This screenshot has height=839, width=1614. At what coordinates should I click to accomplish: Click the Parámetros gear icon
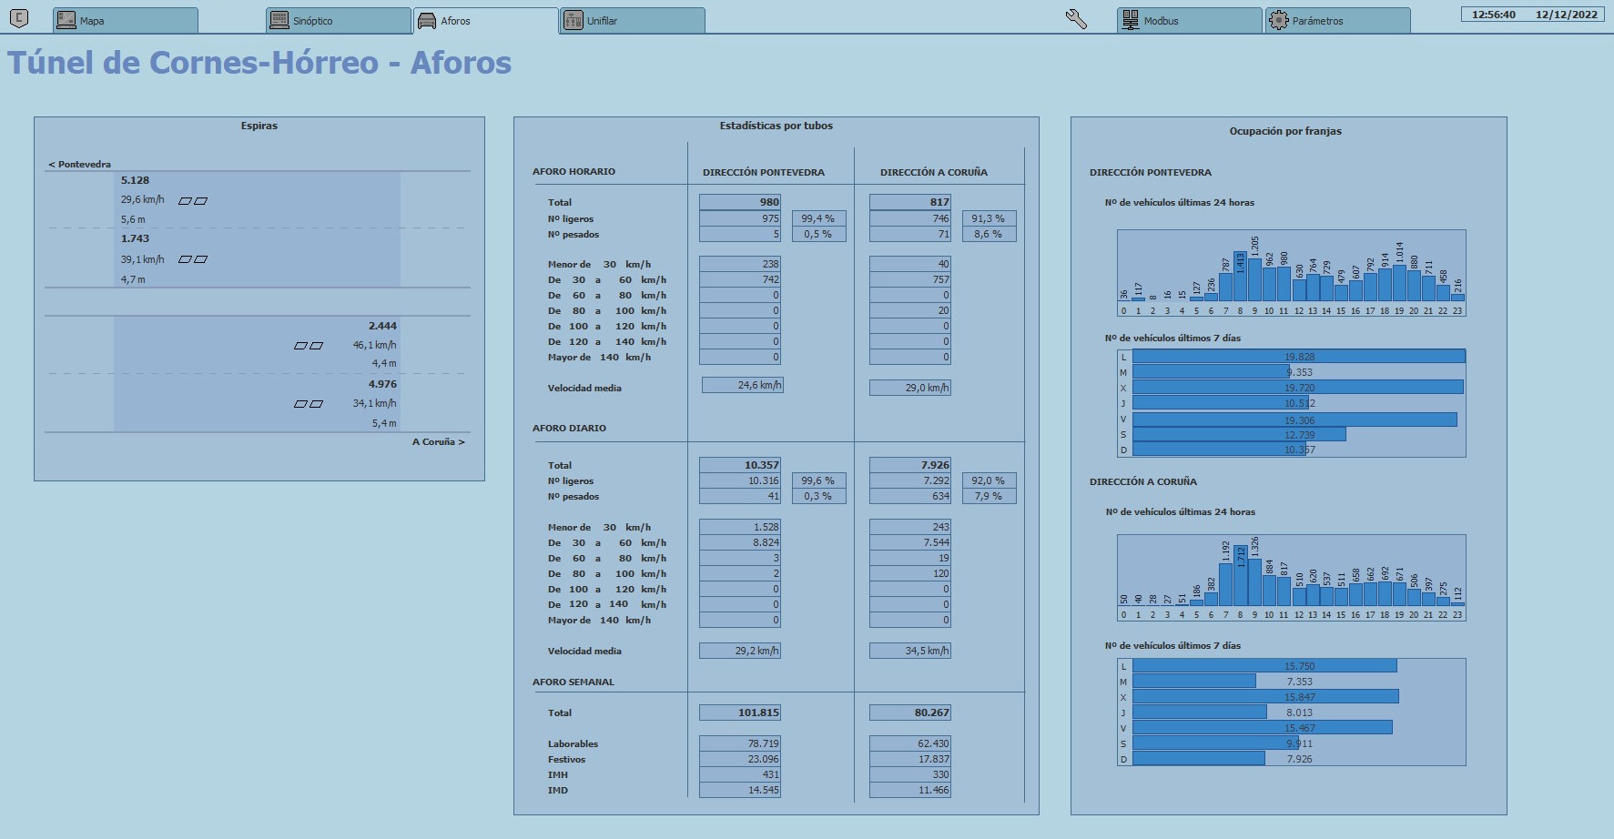(x=1279, y=20)
